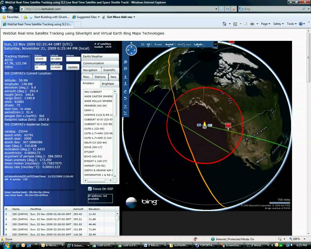
Task: Open the Get More Add-ons dropdown
Action: (119, 17)
